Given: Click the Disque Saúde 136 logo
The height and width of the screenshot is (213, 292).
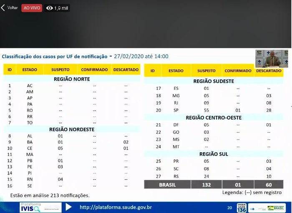Looking at the screenshot, I should [242, 207].
